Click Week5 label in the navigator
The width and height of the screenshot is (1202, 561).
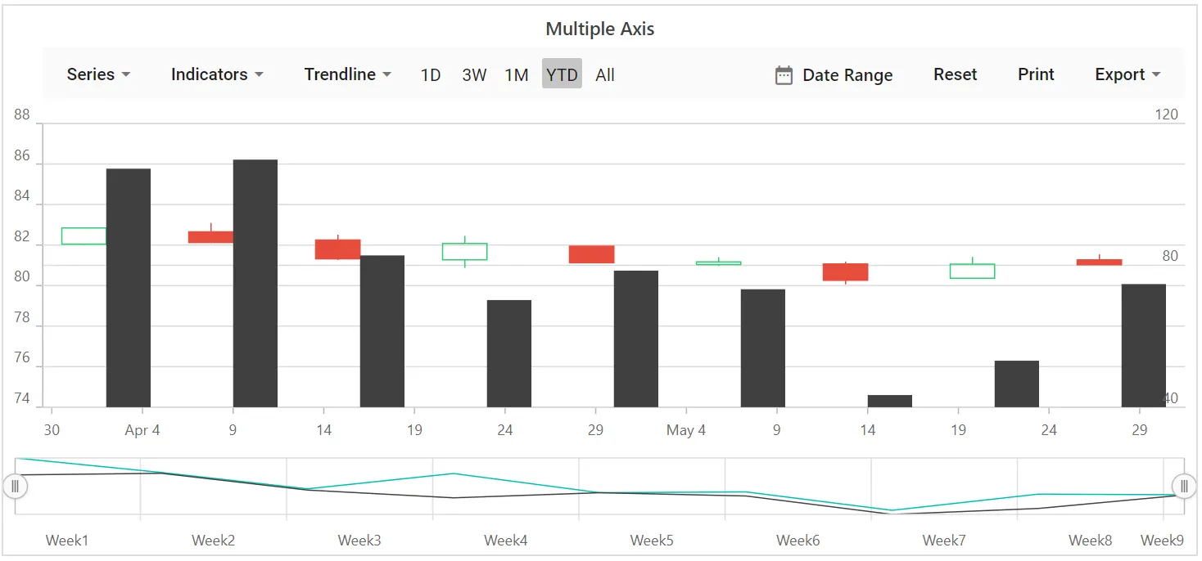click(652, 540)
